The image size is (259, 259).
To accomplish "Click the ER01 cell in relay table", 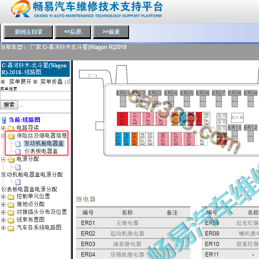I will (88, 223).
